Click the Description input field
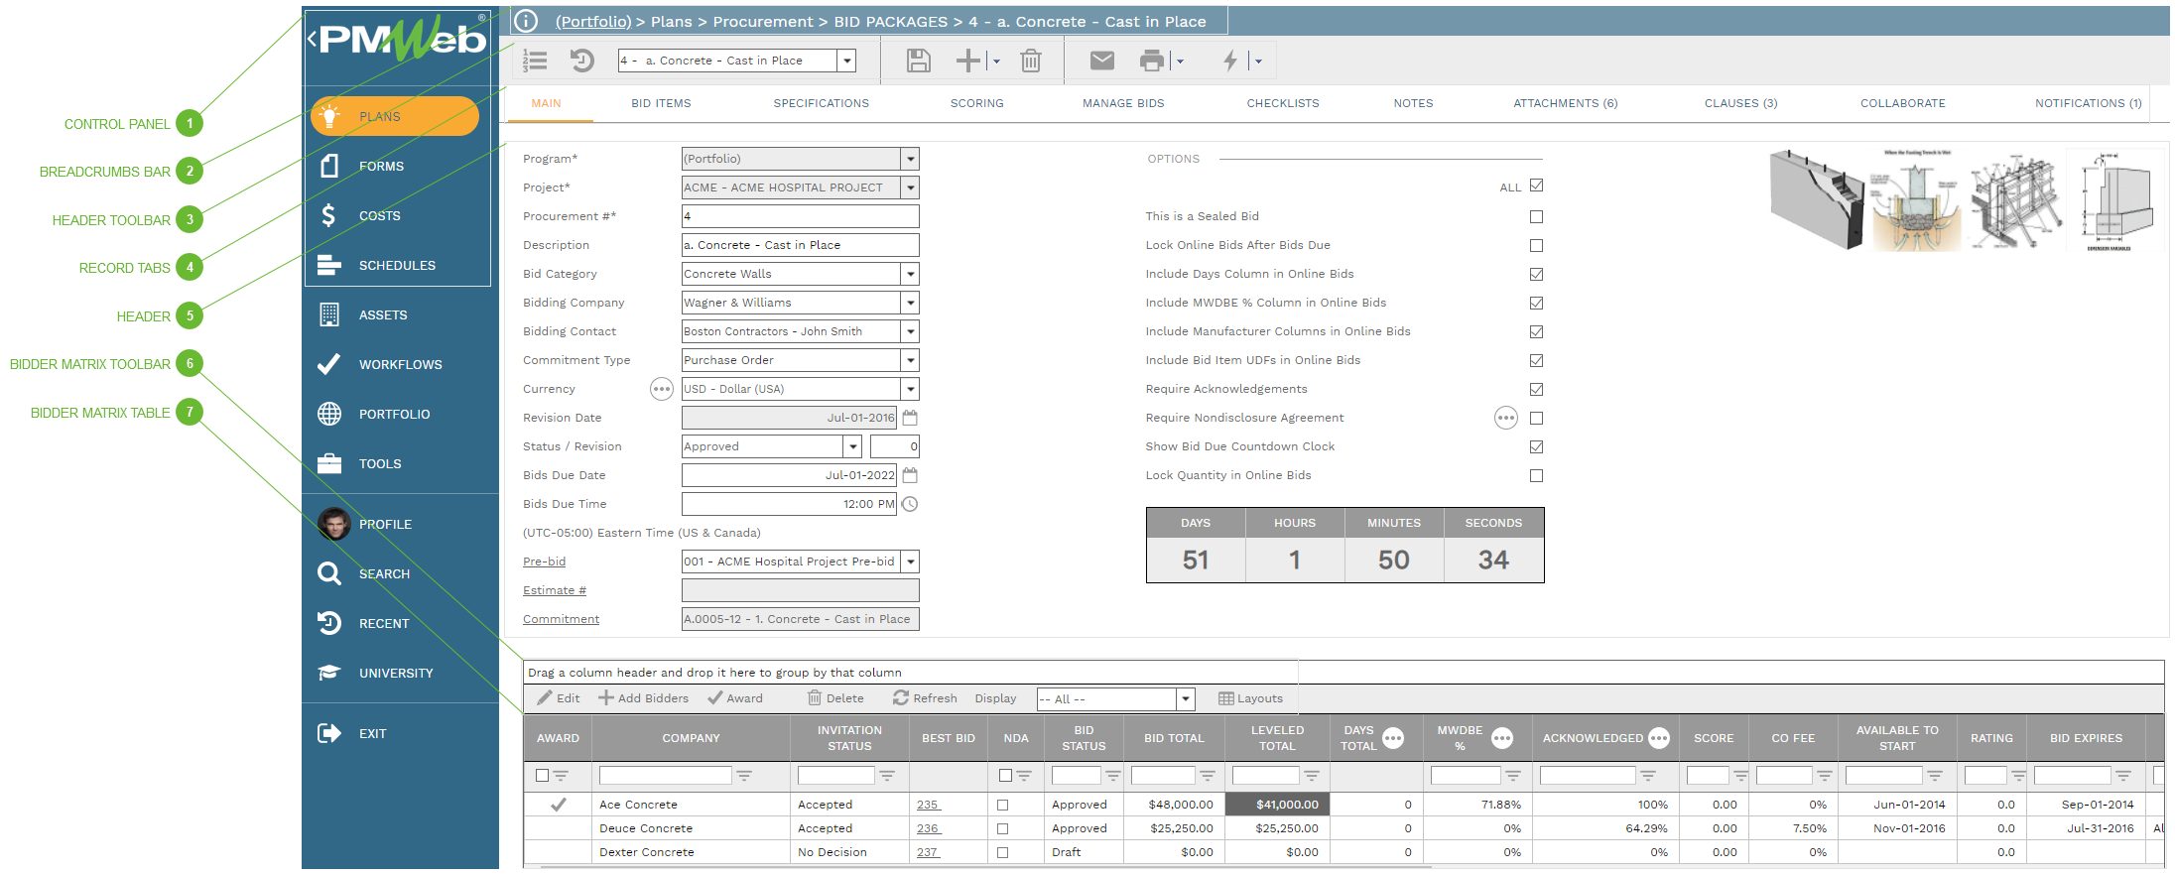The width and height of the screenshot is (2175, 874). tap(800, 245)
